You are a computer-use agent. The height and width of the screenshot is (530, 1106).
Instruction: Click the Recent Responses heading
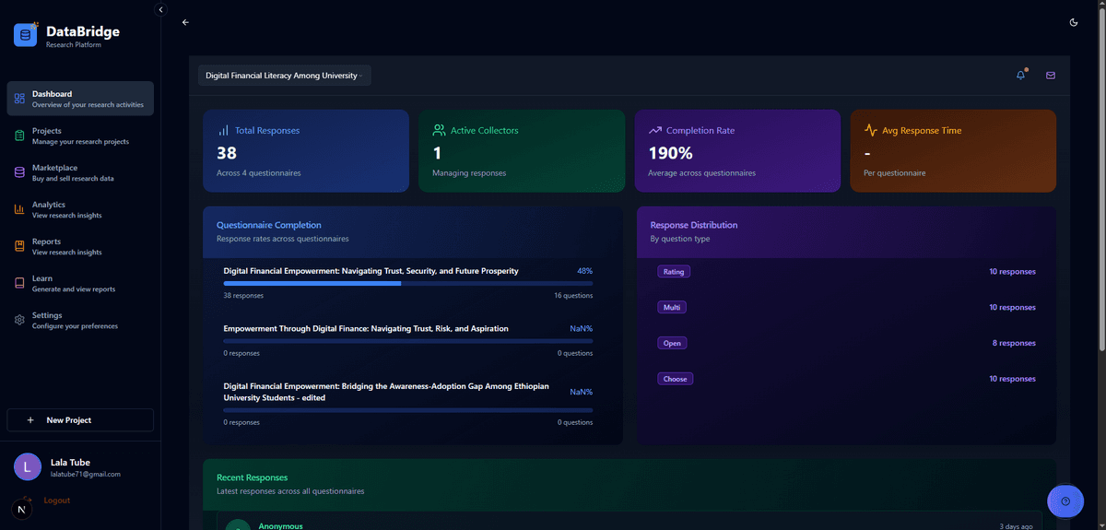pos(253,477)
